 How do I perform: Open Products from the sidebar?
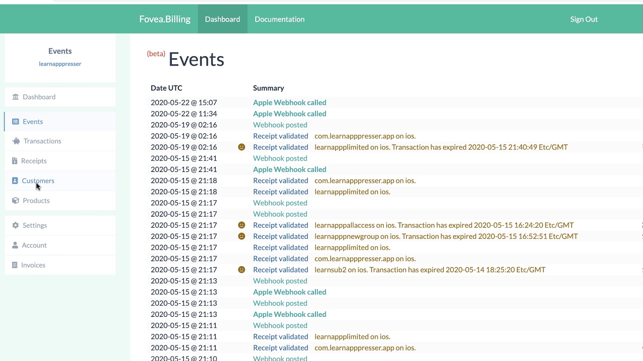[x=60, y=201]
